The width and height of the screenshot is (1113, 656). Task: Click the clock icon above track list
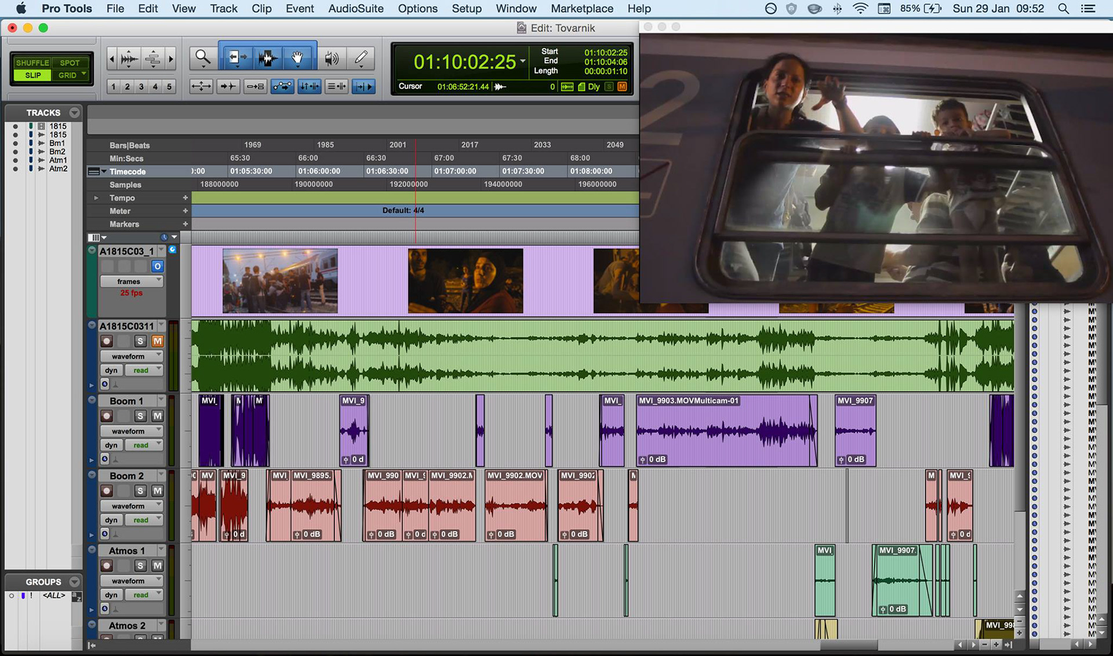[x=164, y=237]
